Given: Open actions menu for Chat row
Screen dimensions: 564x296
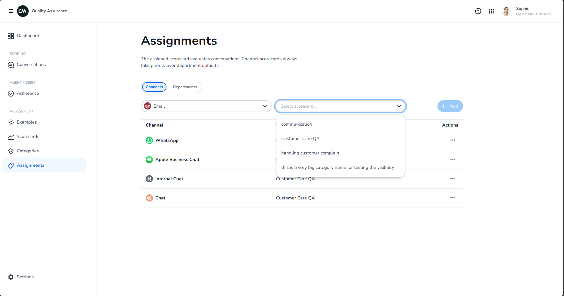Looking at the screenshot, I should coord(453,198).
